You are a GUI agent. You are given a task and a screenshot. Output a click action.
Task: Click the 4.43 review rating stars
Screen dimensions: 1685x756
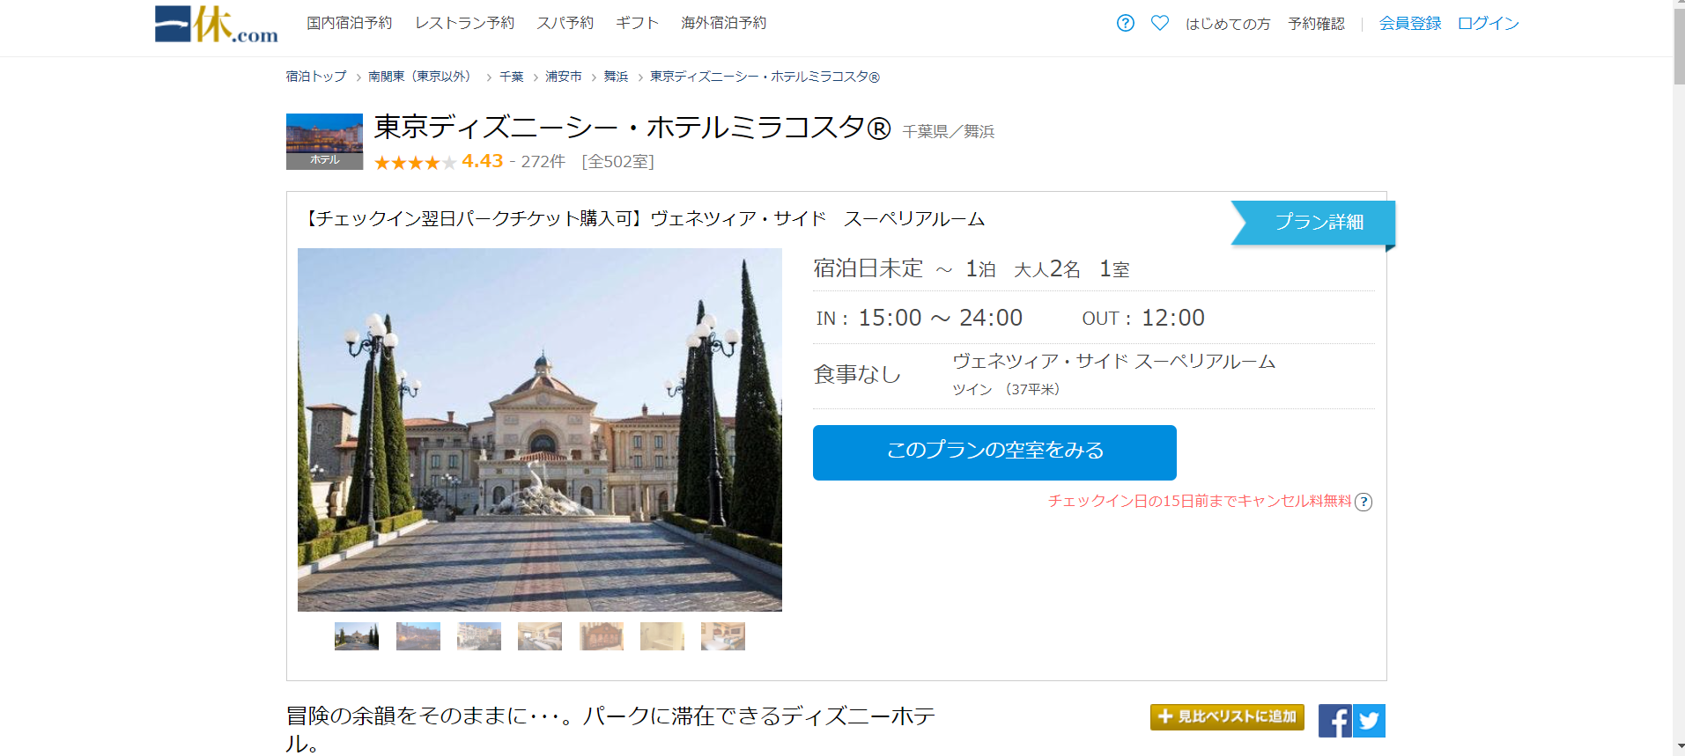point(415,163)
